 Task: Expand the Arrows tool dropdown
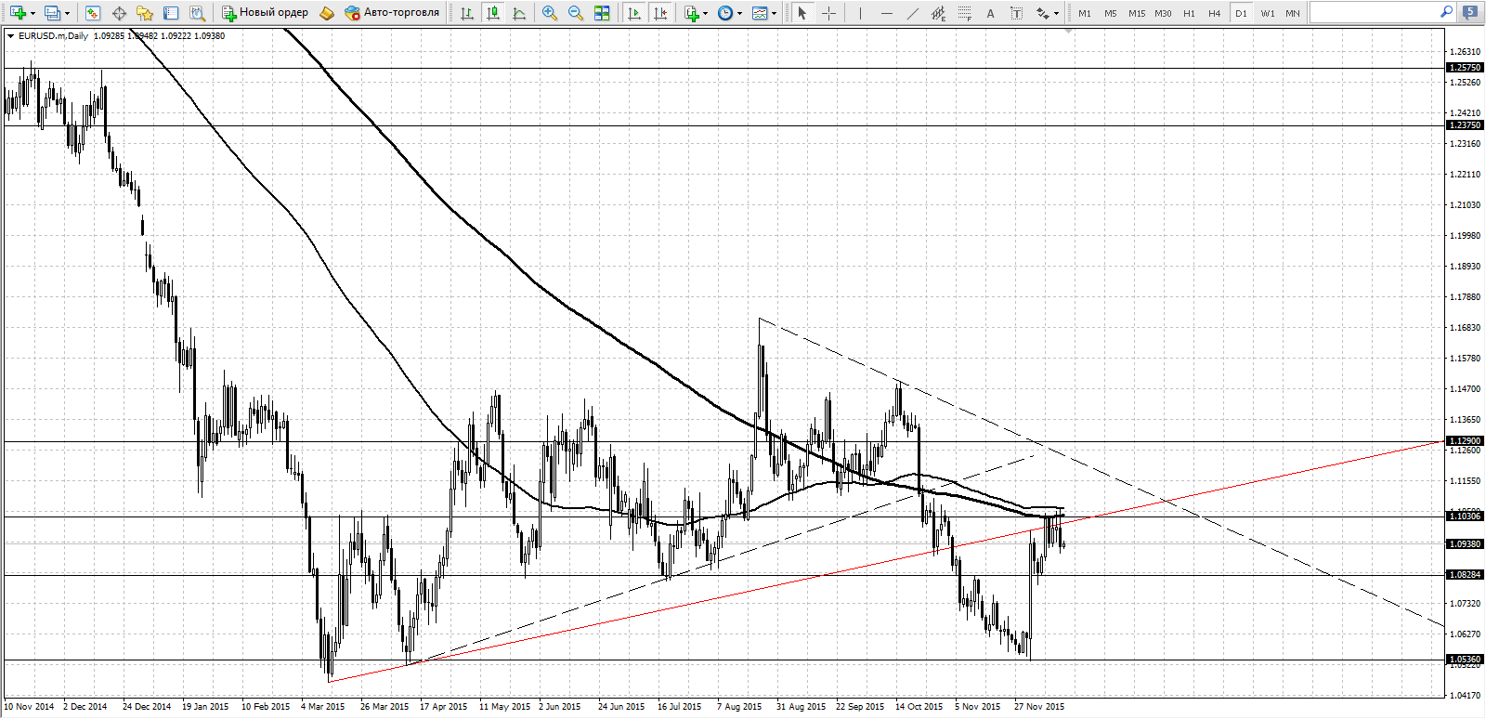point(1056,13)
